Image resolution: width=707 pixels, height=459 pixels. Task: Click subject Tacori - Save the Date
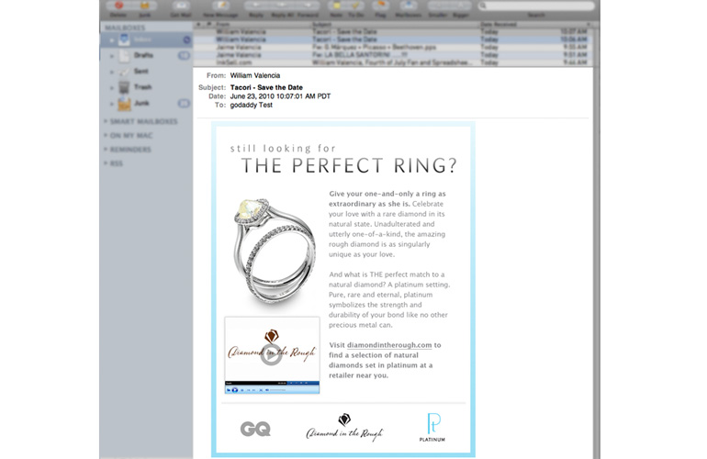[266, 87]
